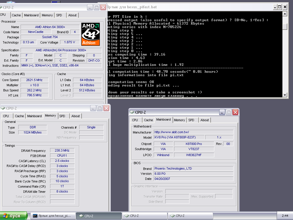Viewport: 293px width, 220px height.
Task: Activate hexus_pifast taskbar button
Action: [53, 216]
